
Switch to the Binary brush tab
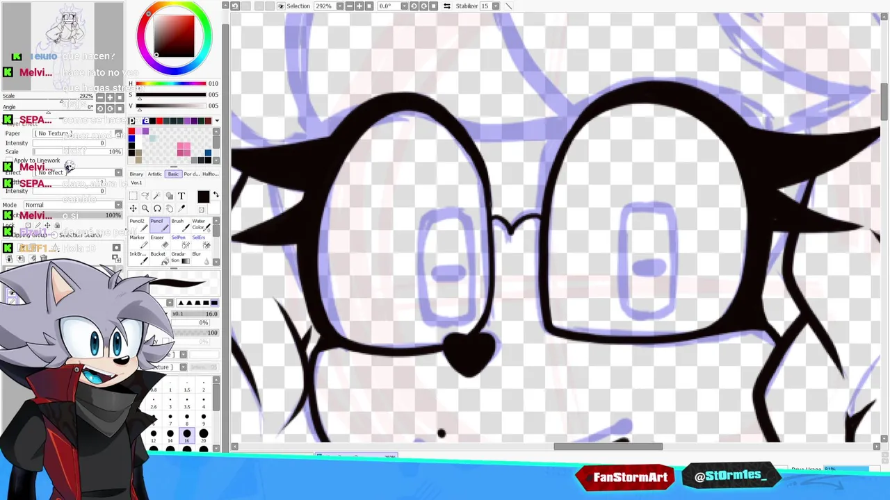pos(136,174)
